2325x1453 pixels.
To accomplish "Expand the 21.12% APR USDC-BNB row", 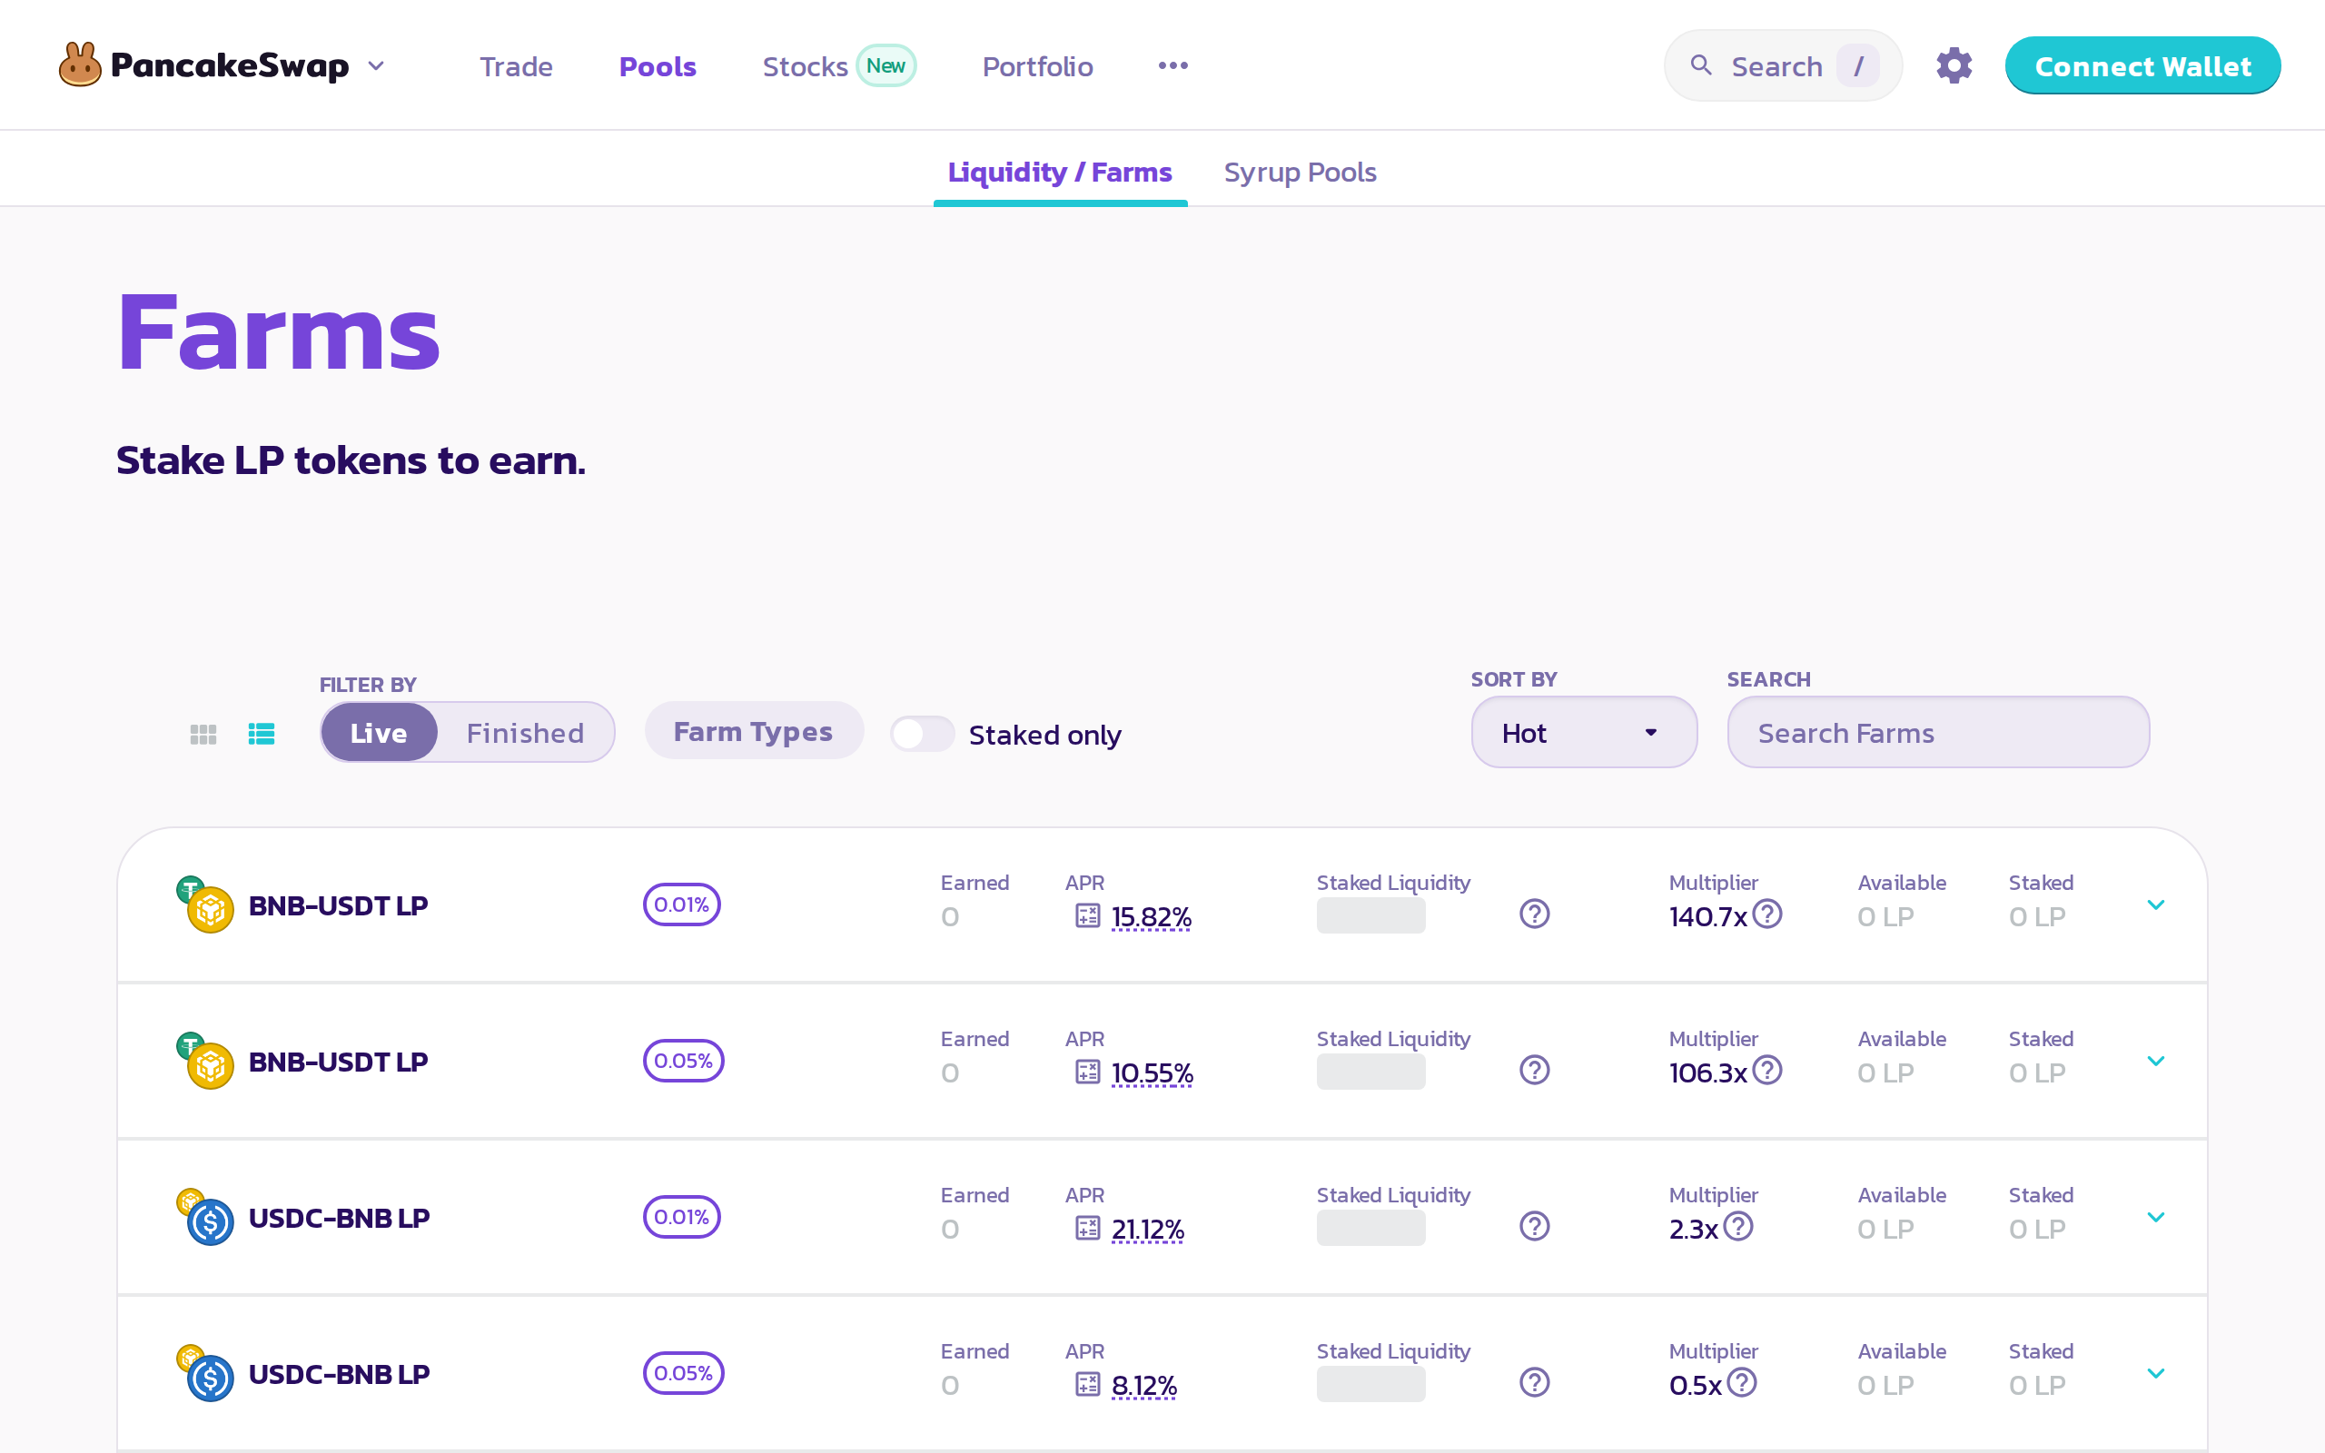I will pos(2155,1217).
